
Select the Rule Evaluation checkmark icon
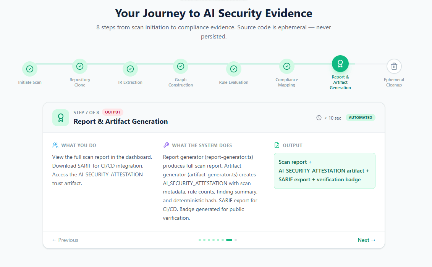point(233,69)
